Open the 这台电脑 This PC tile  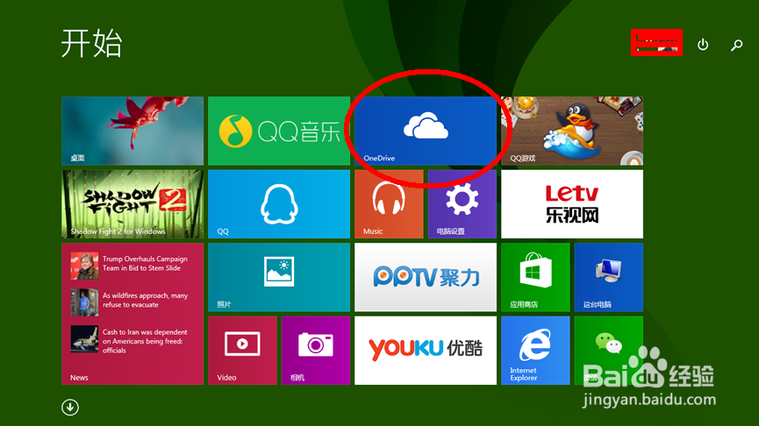coord(609,277)
